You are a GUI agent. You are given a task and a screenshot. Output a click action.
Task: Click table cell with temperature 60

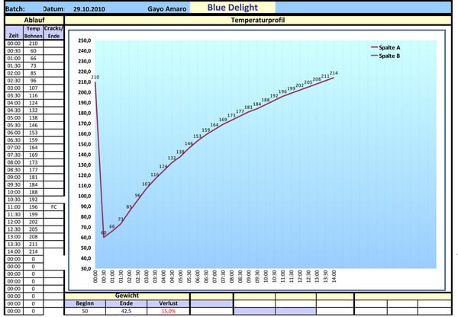(x=34, y=51)
